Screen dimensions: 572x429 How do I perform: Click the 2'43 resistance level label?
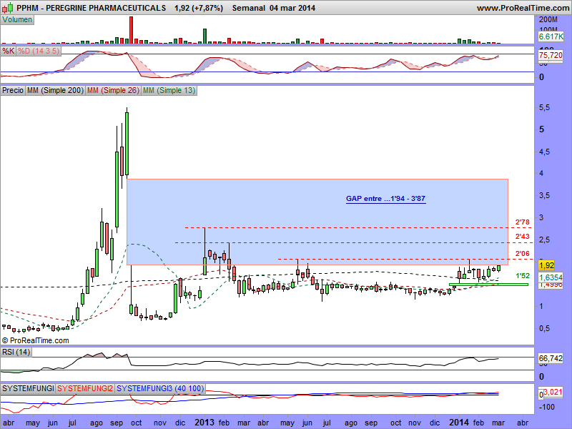point(523,237)
